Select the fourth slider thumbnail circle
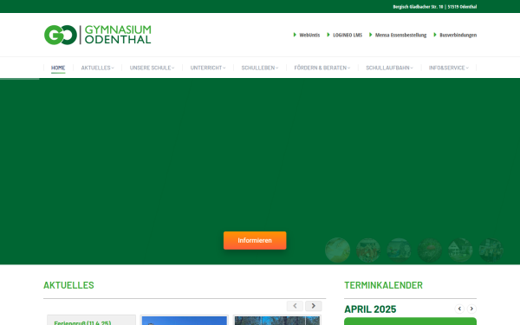Image resolution: width=520 pixels, height=325 pixels. [x=430, y=250]
